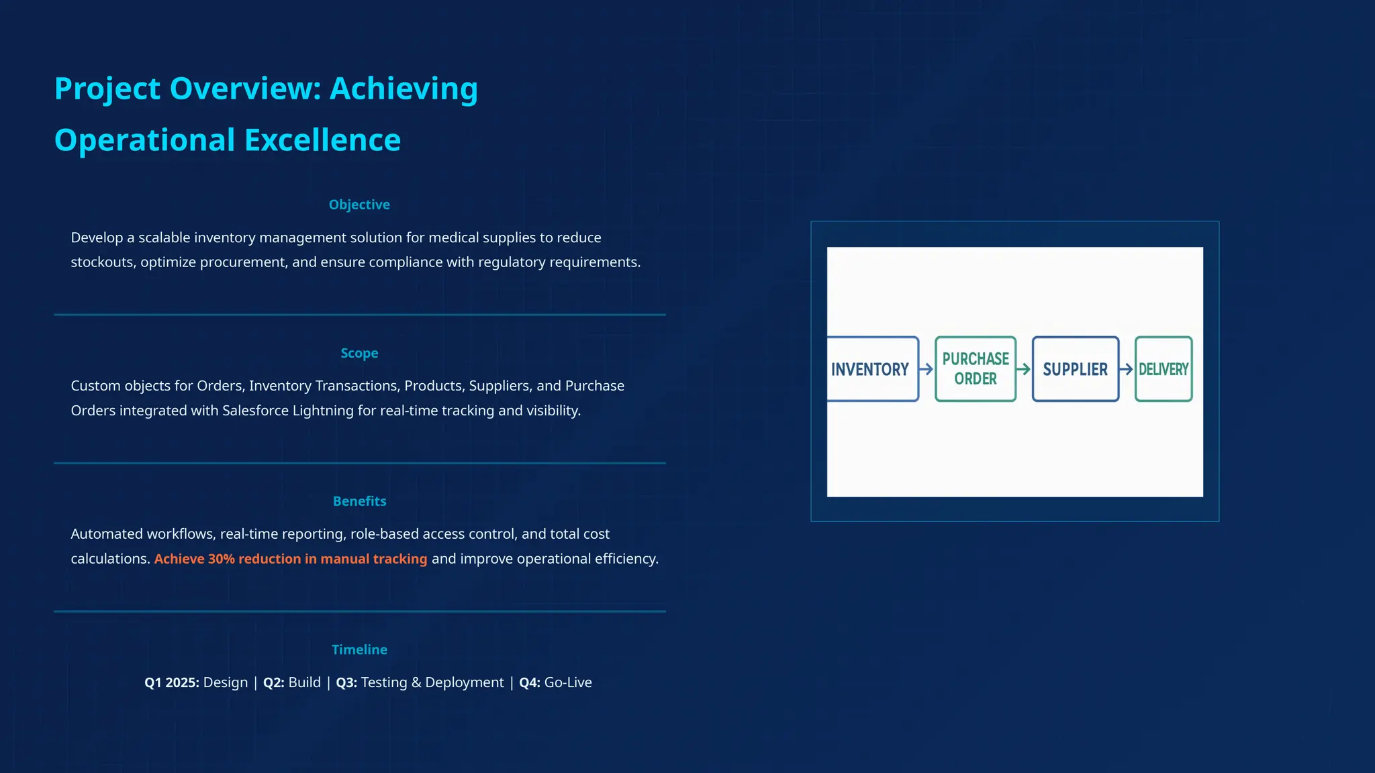Click the "Q1 2025:" timeline label

pyautogui.click(x=171, y=682)
